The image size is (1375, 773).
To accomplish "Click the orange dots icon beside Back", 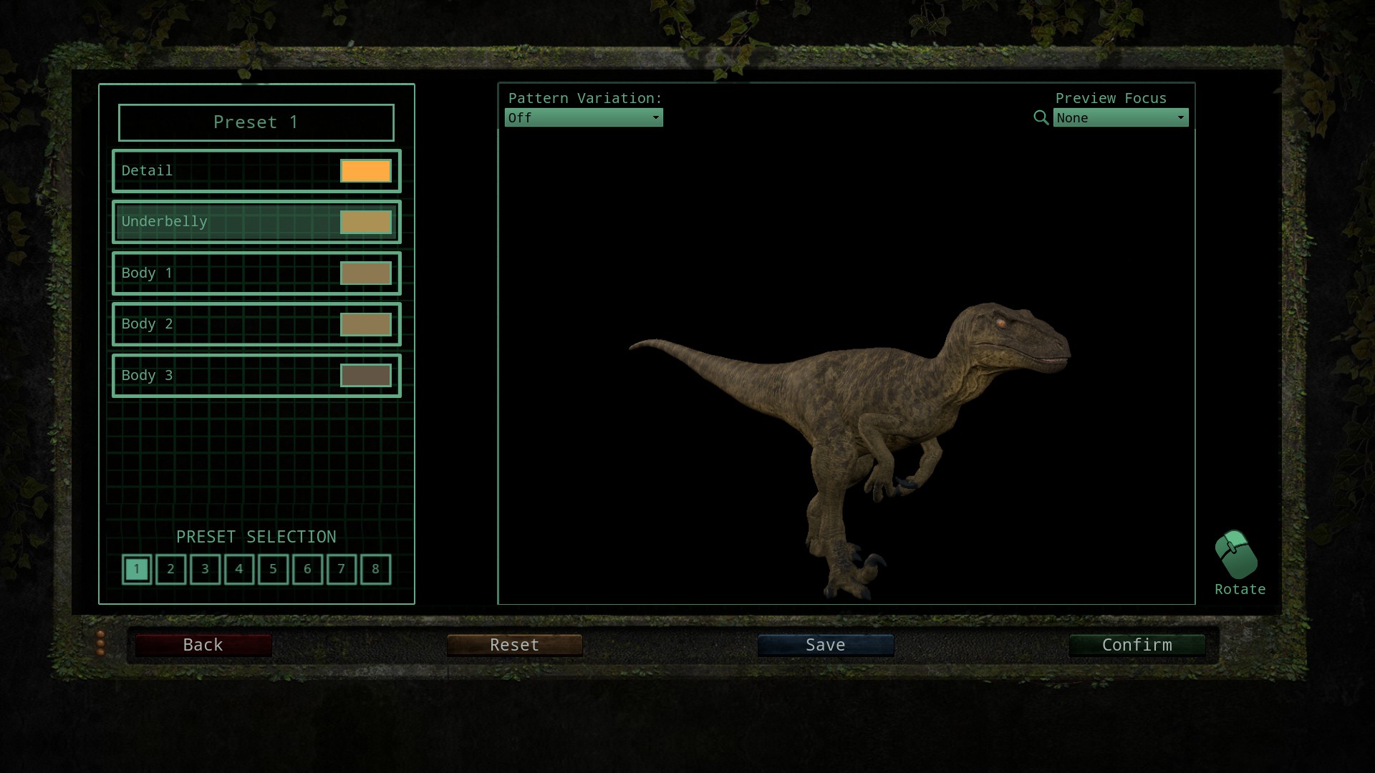I will coord(100,643).
